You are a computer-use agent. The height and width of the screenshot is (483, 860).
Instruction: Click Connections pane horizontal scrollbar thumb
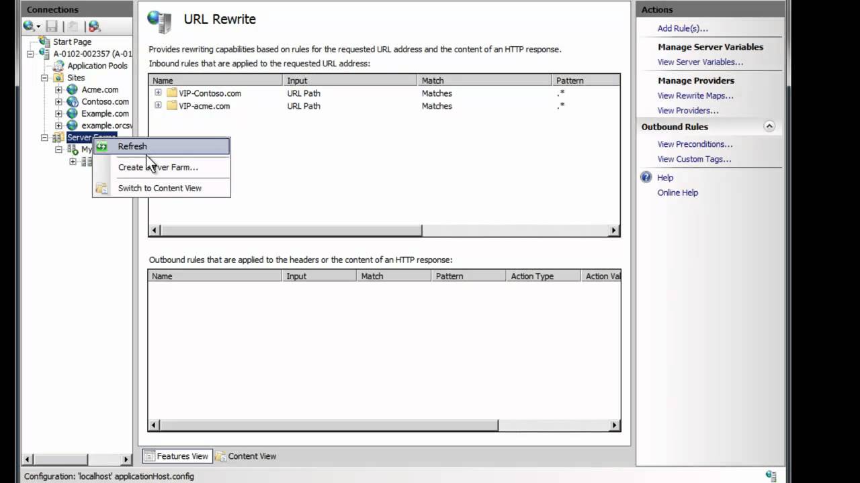pos(60,460)
